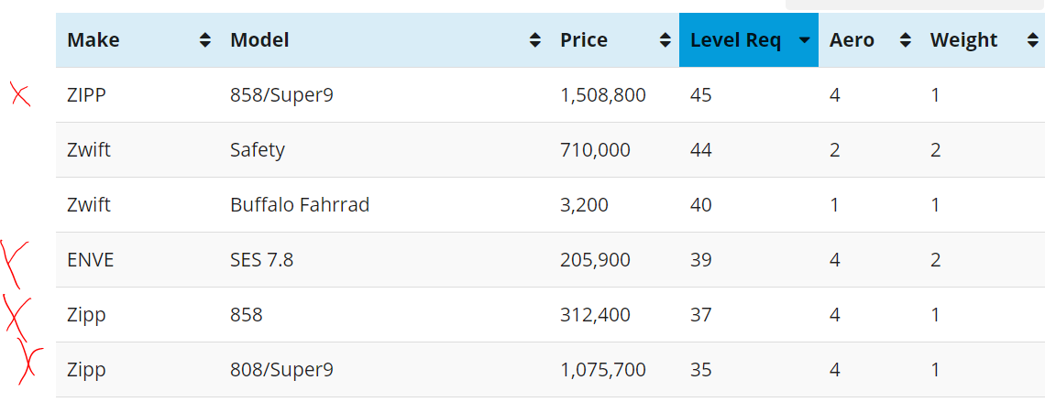Image resolution: width=1045 pixels, height=402 pixels.
Task: Click the sort arrows in Aero header
Action: pos(906,40)
